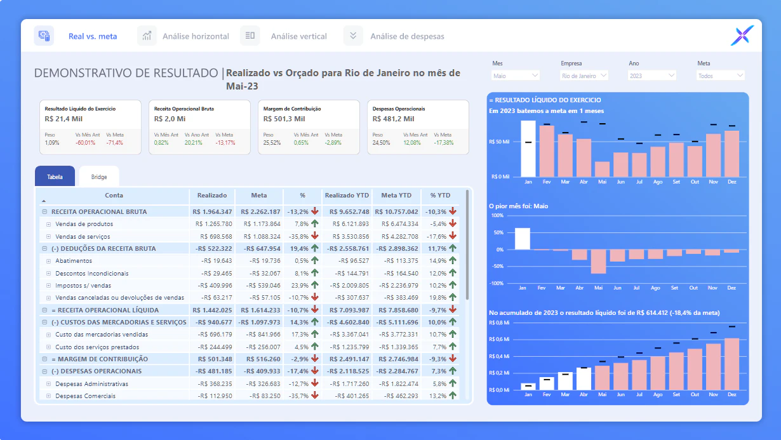Open the Análise vertical icon

point(250,36)
